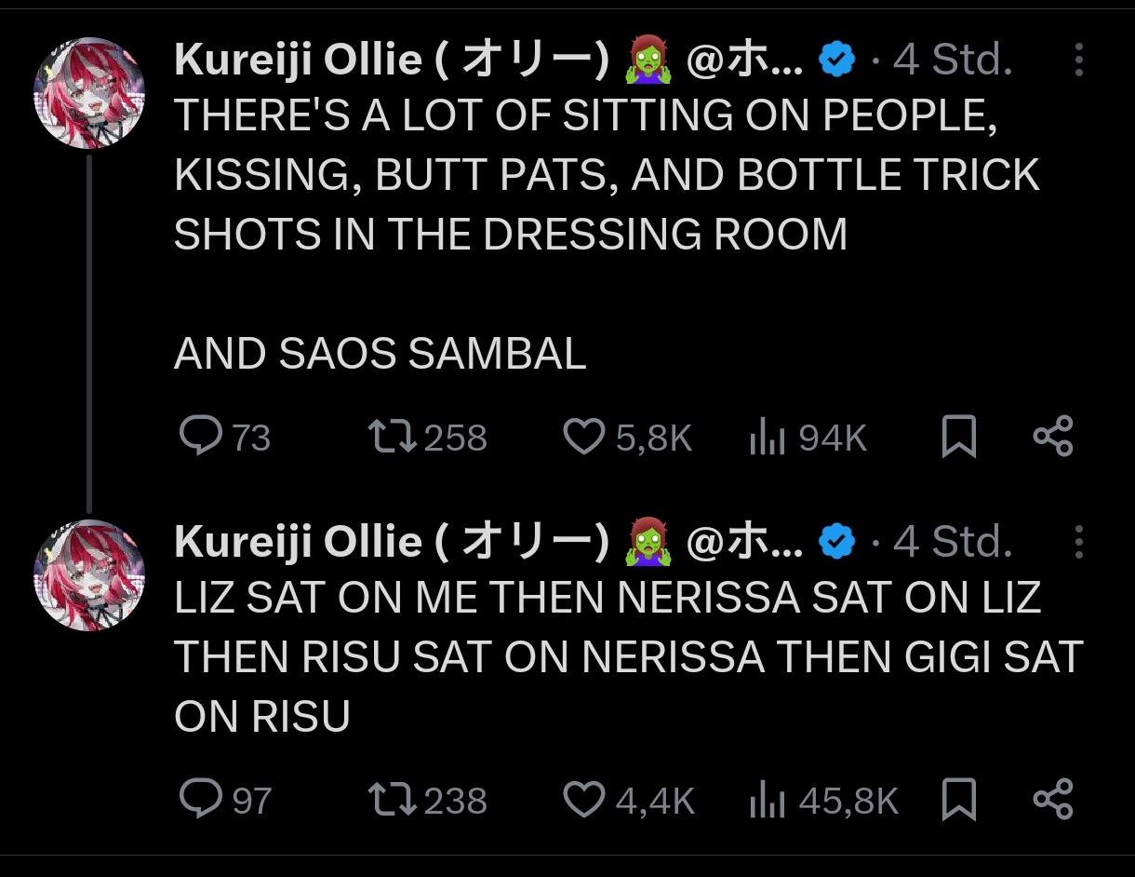Open more options for first tweet
Image resolution: width=1135 pixels, height=877 pixels.
coord(1079,60)
